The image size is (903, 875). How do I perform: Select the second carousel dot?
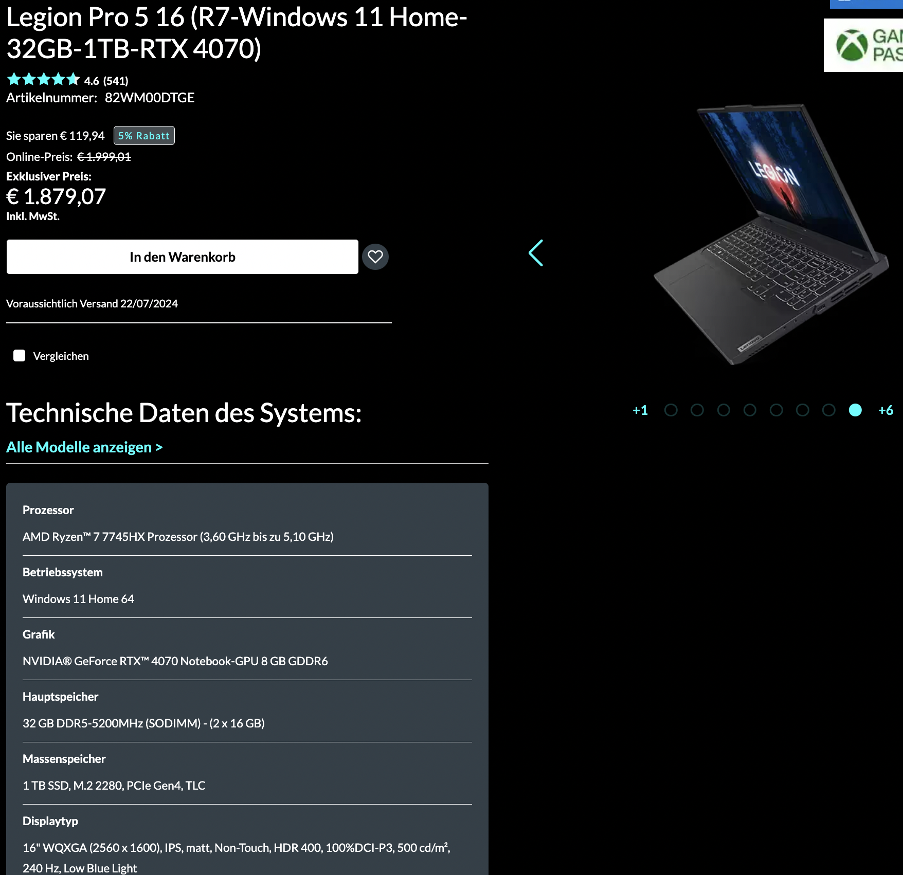(697, 410)
